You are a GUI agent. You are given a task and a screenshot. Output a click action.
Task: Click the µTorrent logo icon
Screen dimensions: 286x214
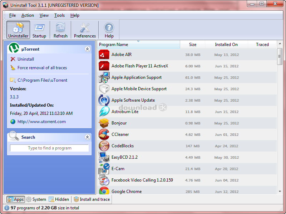(x=14, y=48)
